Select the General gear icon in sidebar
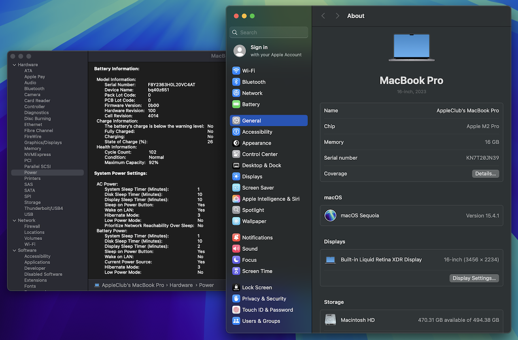The image size is (518, 340). [236, 121]
